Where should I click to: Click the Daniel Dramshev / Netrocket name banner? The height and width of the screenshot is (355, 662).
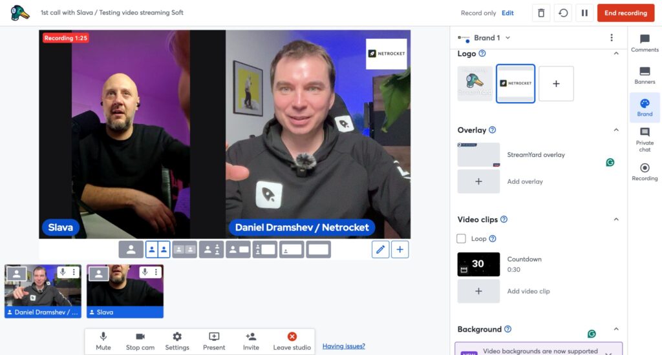(x=302, y=228)
